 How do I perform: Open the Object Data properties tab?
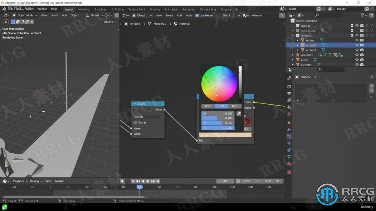pyautogui.click(x=289, y=157)
